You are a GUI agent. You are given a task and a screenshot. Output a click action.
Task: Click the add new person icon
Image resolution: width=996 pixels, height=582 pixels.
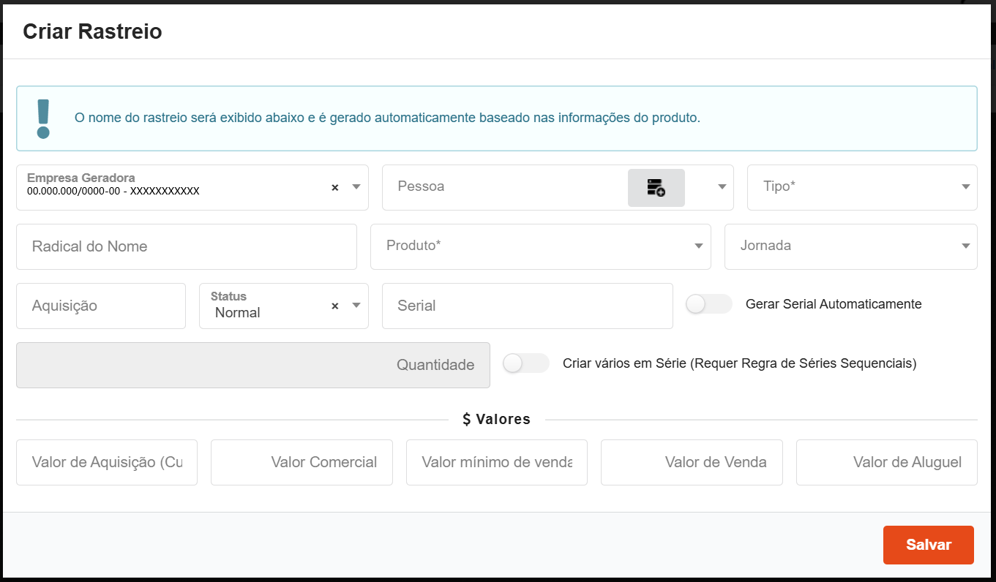[655, 188]
